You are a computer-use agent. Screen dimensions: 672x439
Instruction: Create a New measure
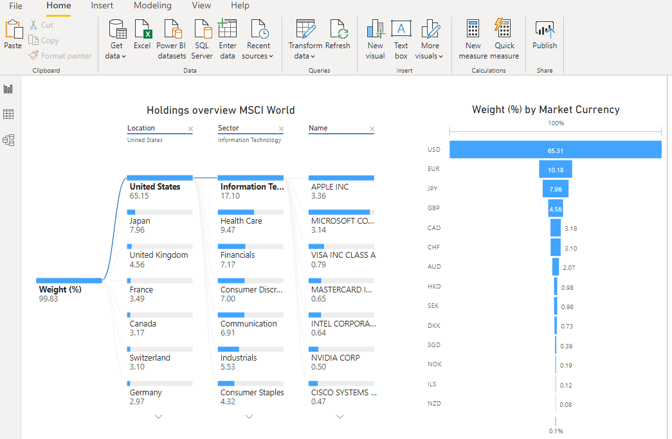click(x=473, y=39)
